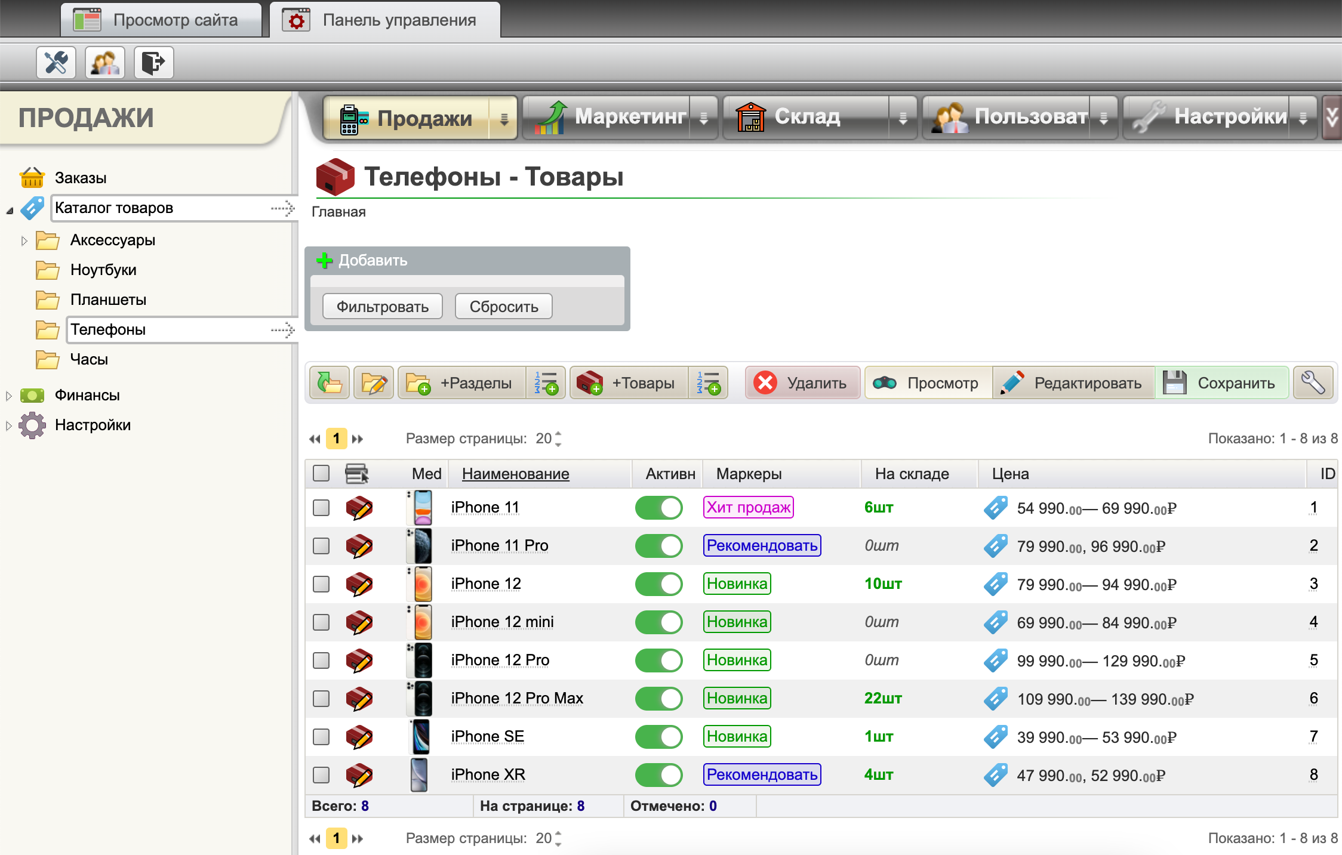
Task: Open the Настройки main menu
Action: point(1207,118)
